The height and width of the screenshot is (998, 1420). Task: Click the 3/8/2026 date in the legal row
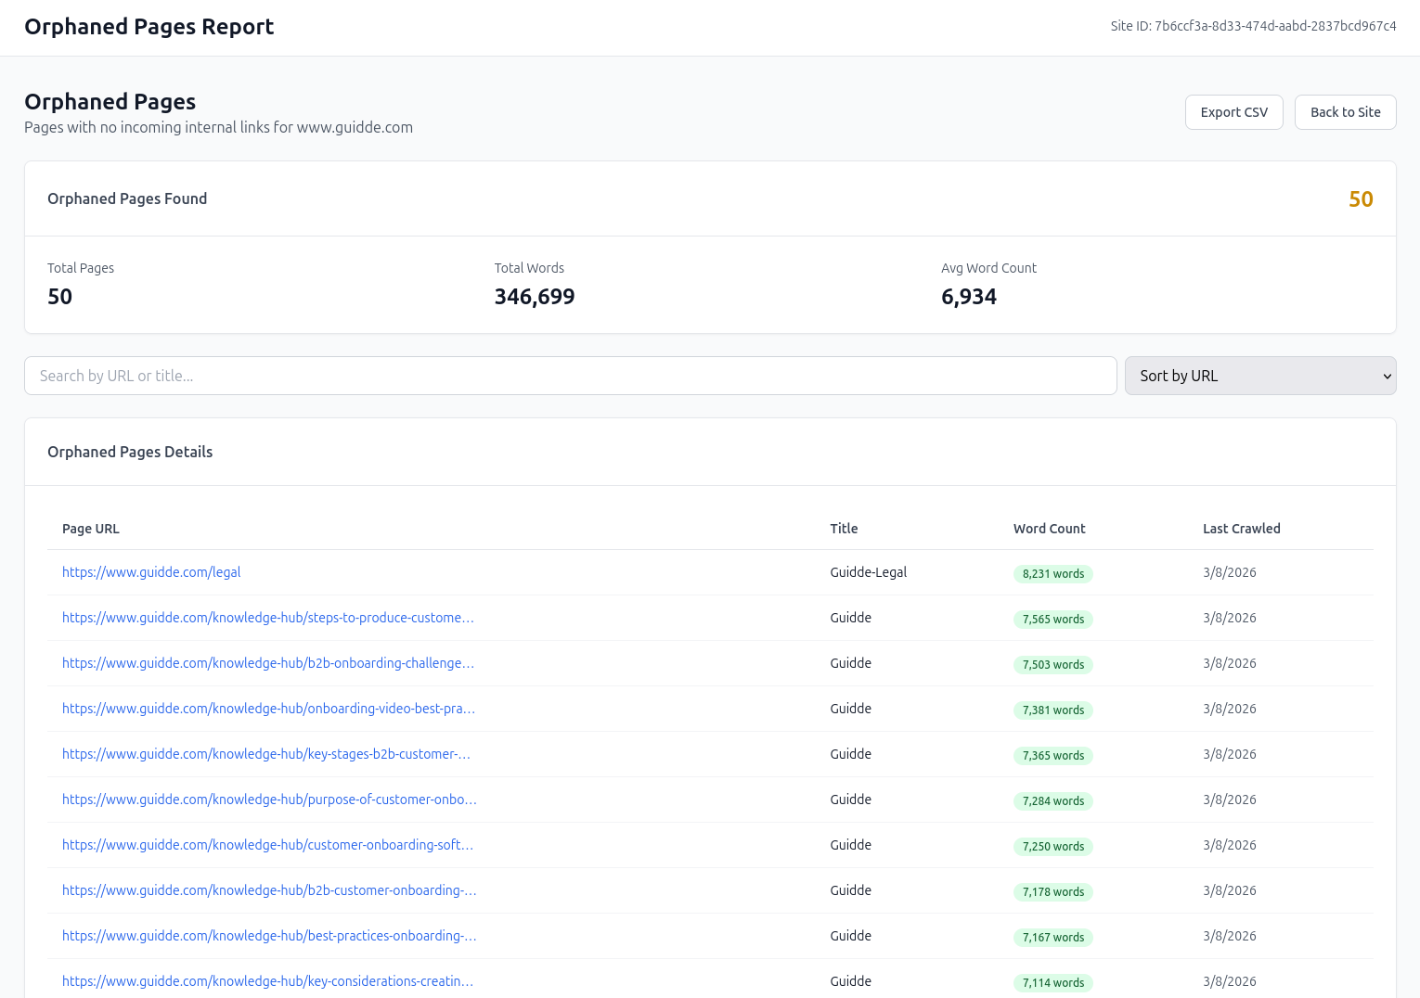[x=1230, y=572]
